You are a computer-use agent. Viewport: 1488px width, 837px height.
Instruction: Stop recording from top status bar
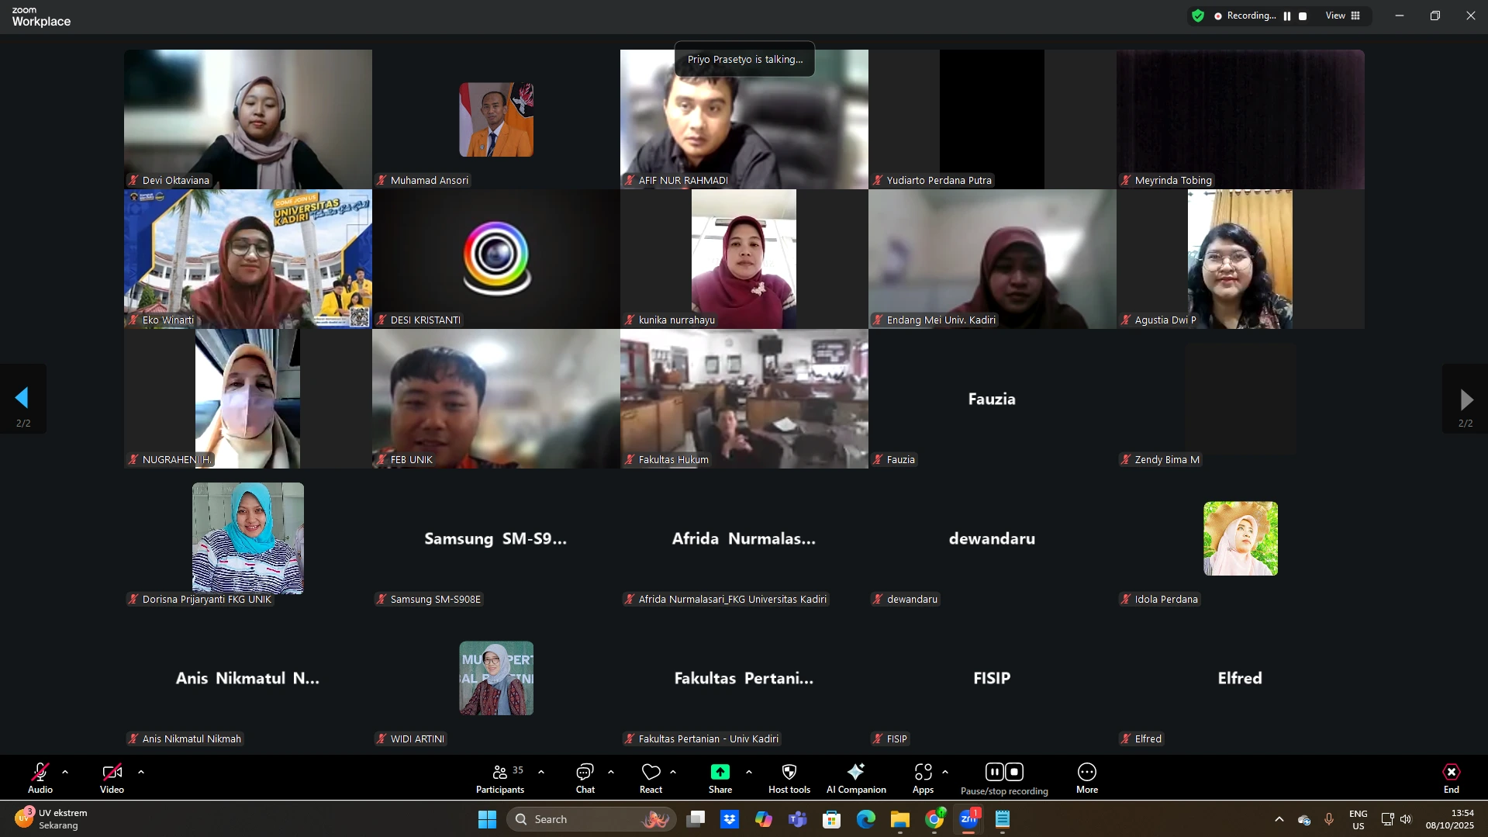point(1303,16)
